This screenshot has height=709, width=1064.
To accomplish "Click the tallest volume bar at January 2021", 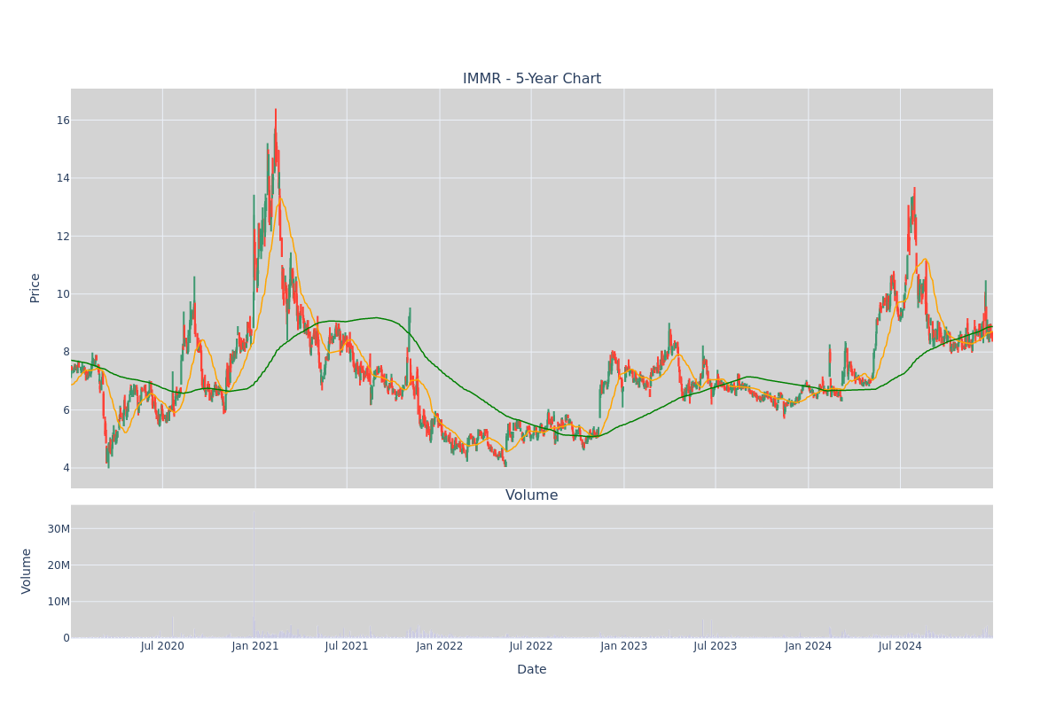I will tap(253, 574).
